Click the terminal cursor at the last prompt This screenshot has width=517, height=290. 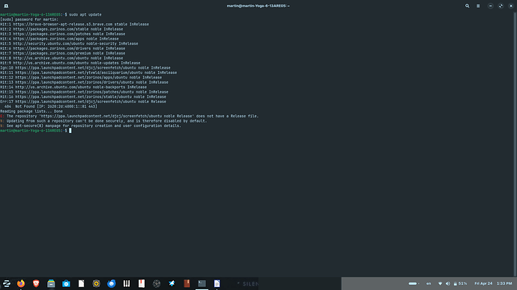pos(70,131)
